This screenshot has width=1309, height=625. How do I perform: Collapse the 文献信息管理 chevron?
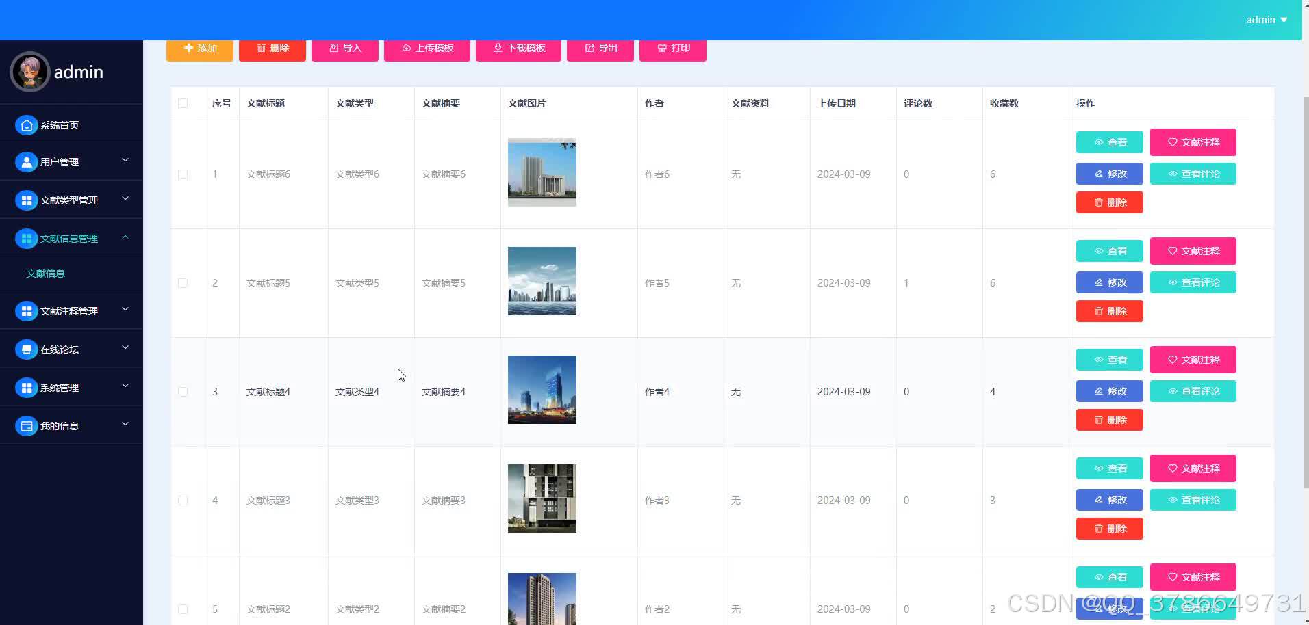tap(125, 237)
